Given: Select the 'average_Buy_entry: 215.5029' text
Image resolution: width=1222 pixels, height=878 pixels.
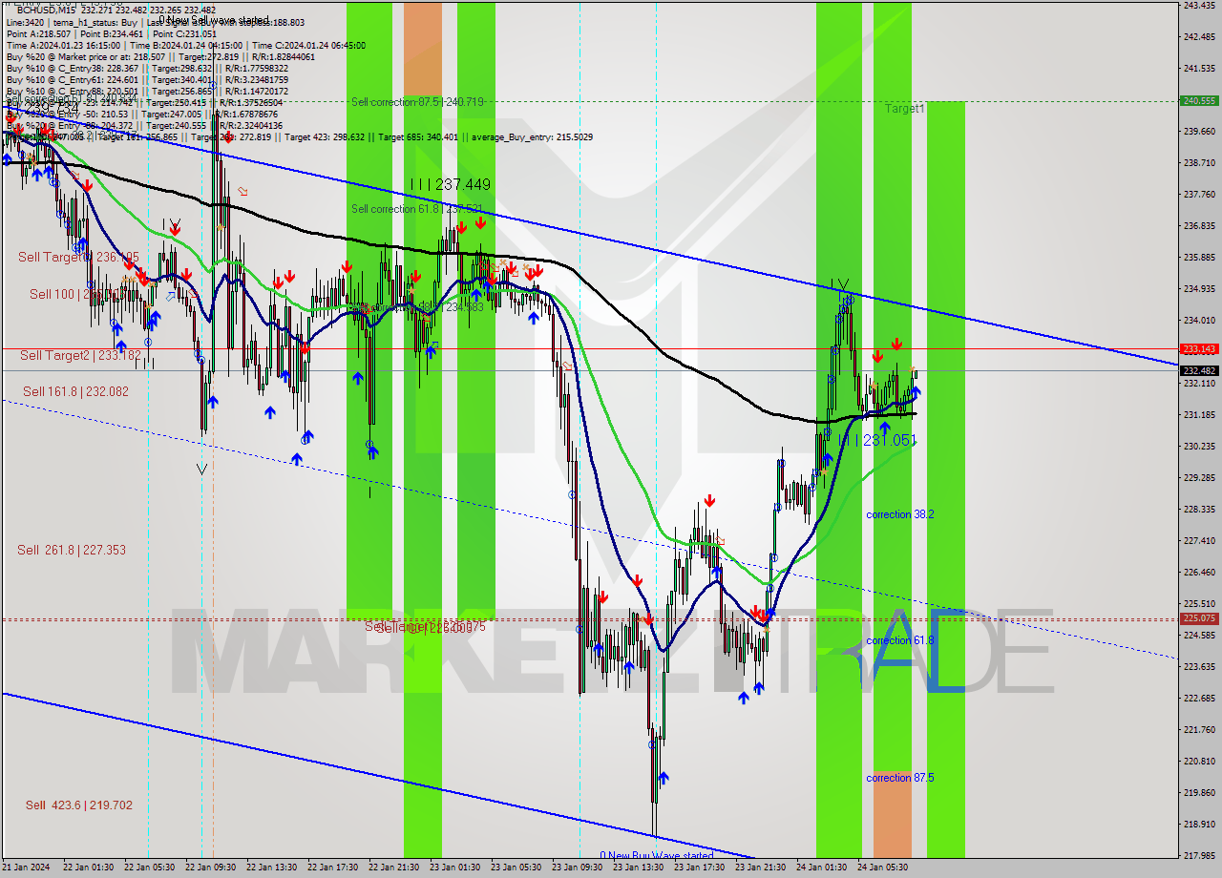Looking at the screenshot, I should (531, 137).
